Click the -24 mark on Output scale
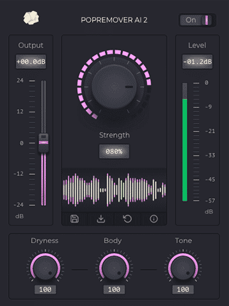Viewport: 229px width, 306px height. pyautogui.click(x=18, y=205)
